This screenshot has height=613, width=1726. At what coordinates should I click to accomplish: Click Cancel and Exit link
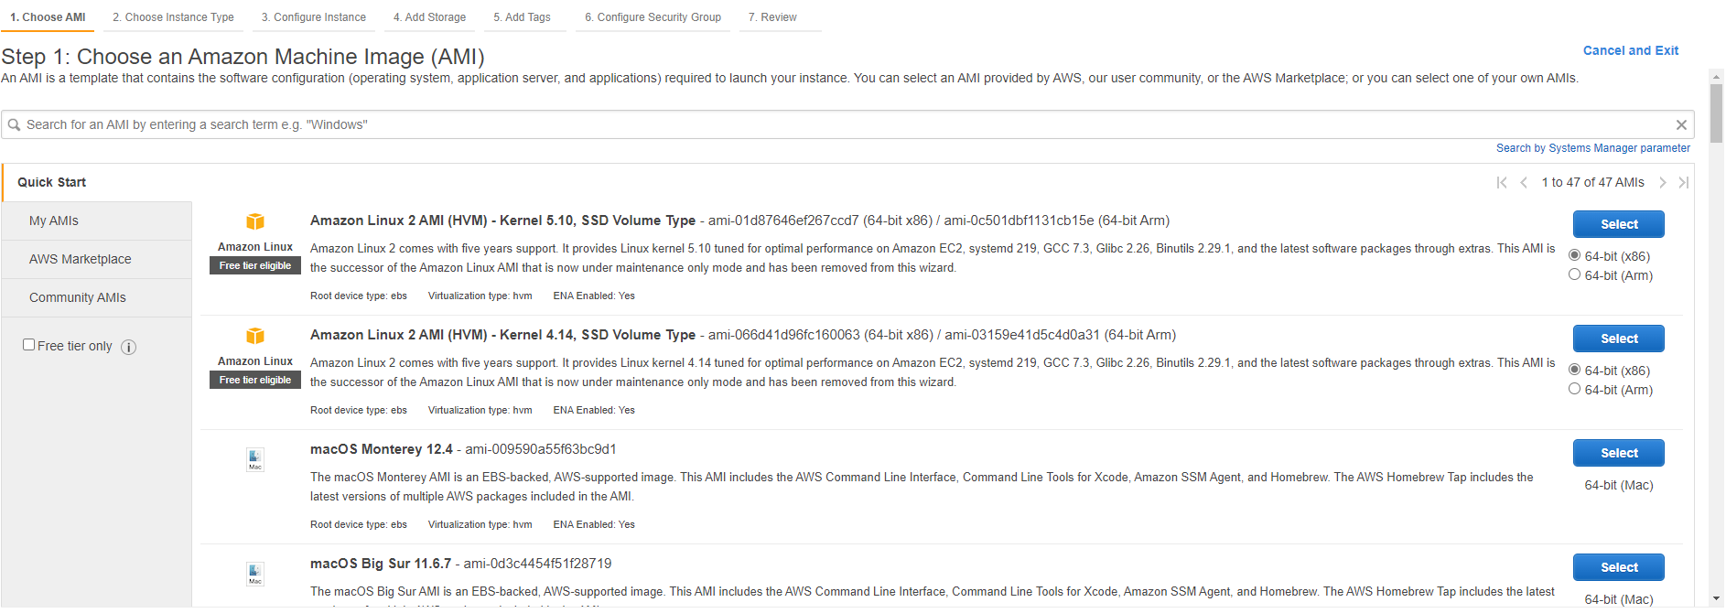click(1631, 51)
